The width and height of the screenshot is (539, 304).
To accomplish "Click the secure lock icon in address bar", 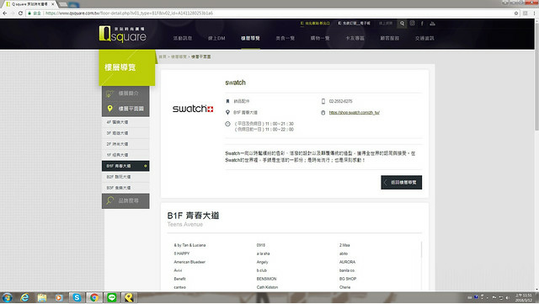I will pos(30,13).
